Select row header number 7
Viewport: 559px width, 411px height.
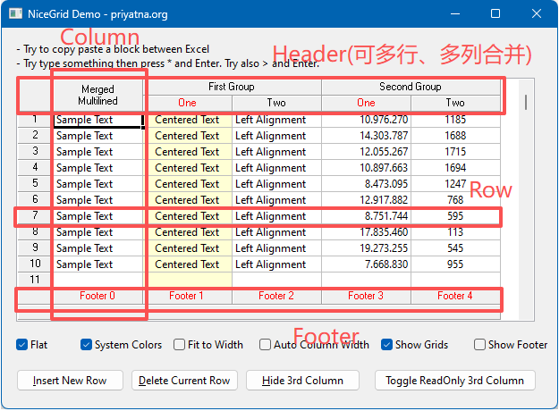[x=35, y=215]
